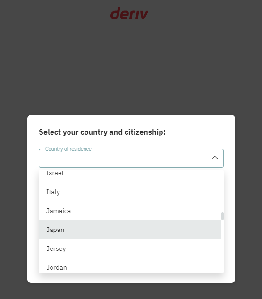Screen dimensions: 262x299
Task: Click the blank area right of Italy
Action: (x=141, y=192)
